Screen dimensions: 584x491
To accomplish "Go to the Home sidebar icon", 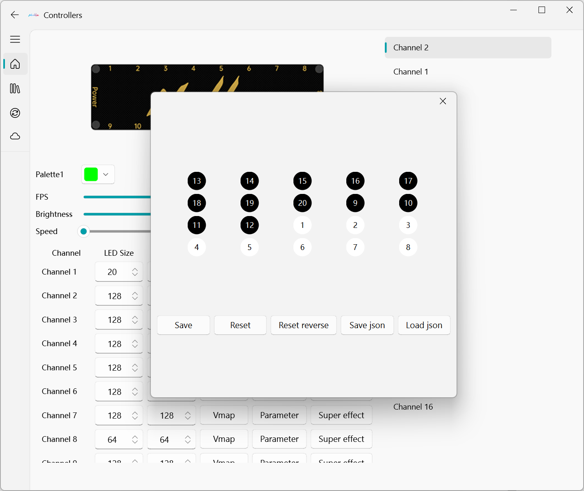I will point(15,64).
